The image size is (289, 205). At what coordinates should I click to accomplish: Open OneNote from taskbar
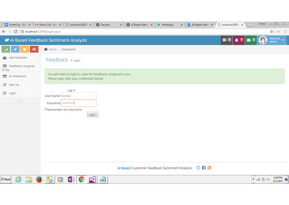coord(71,179)
